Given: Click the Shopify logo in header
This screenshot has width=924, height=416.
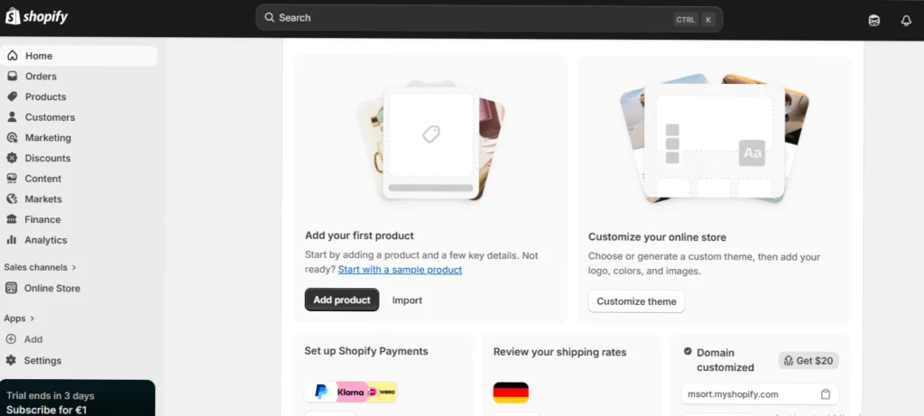Looking at the screenshot, I should (37, 18).
